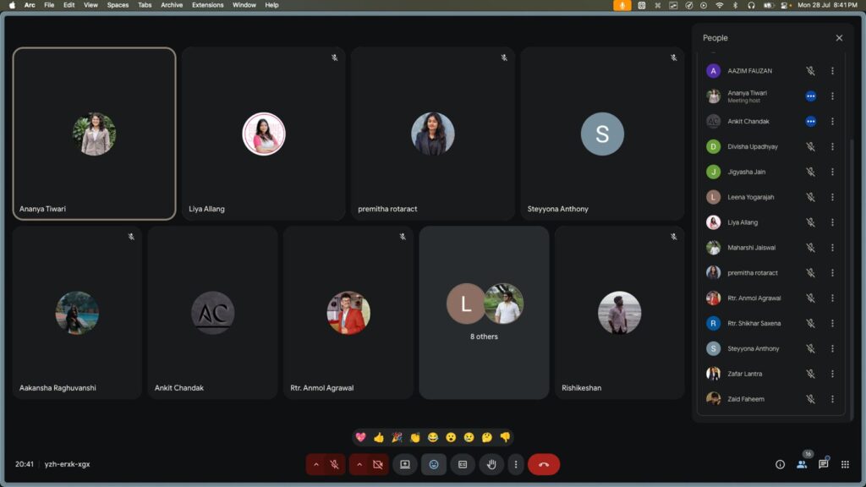The width and height of the screenshot is (866, 487).
Task: Click the '8 others' participants tile
Action: (484, 312)
